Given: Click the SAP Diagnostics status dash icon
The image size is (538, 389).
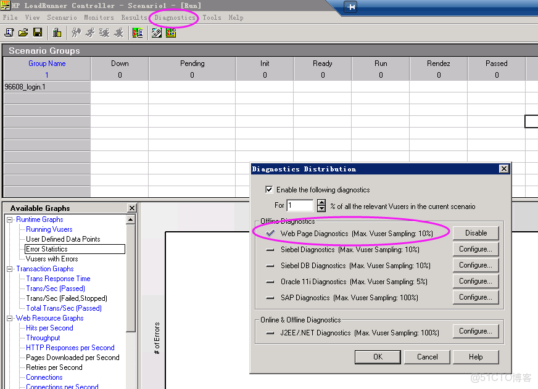Looking at the screenshot, I should 270,298.
